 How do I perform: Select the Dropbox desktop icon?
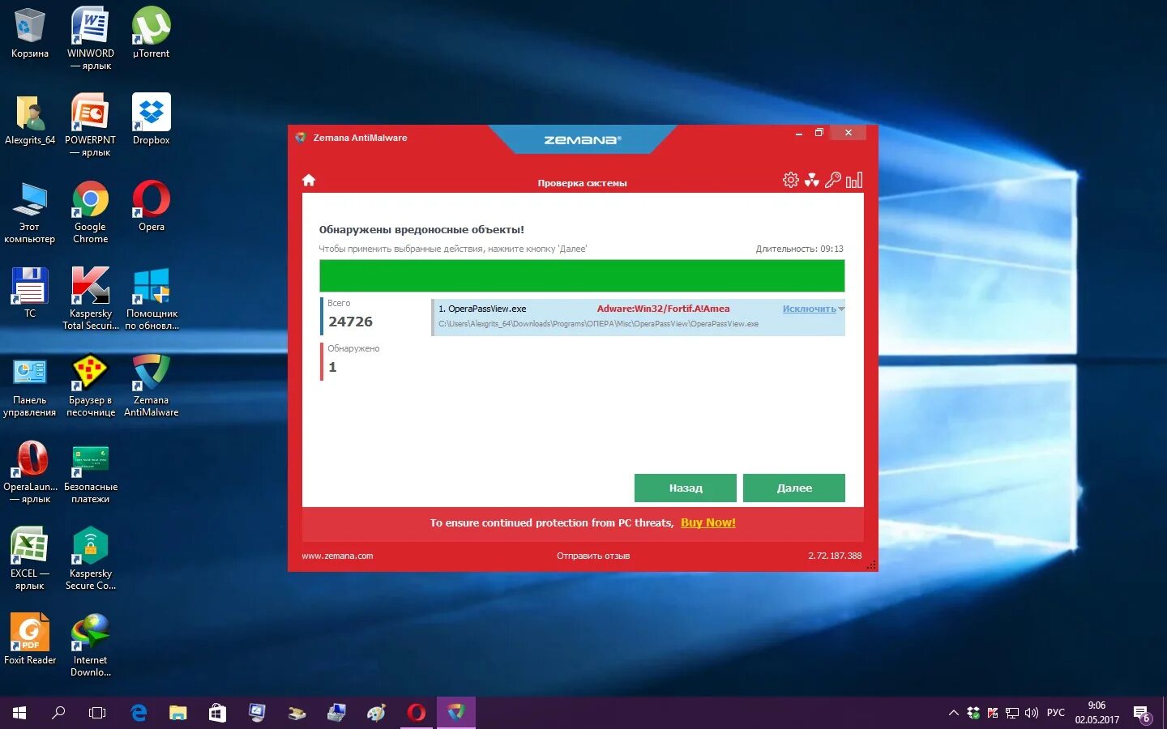152,120
